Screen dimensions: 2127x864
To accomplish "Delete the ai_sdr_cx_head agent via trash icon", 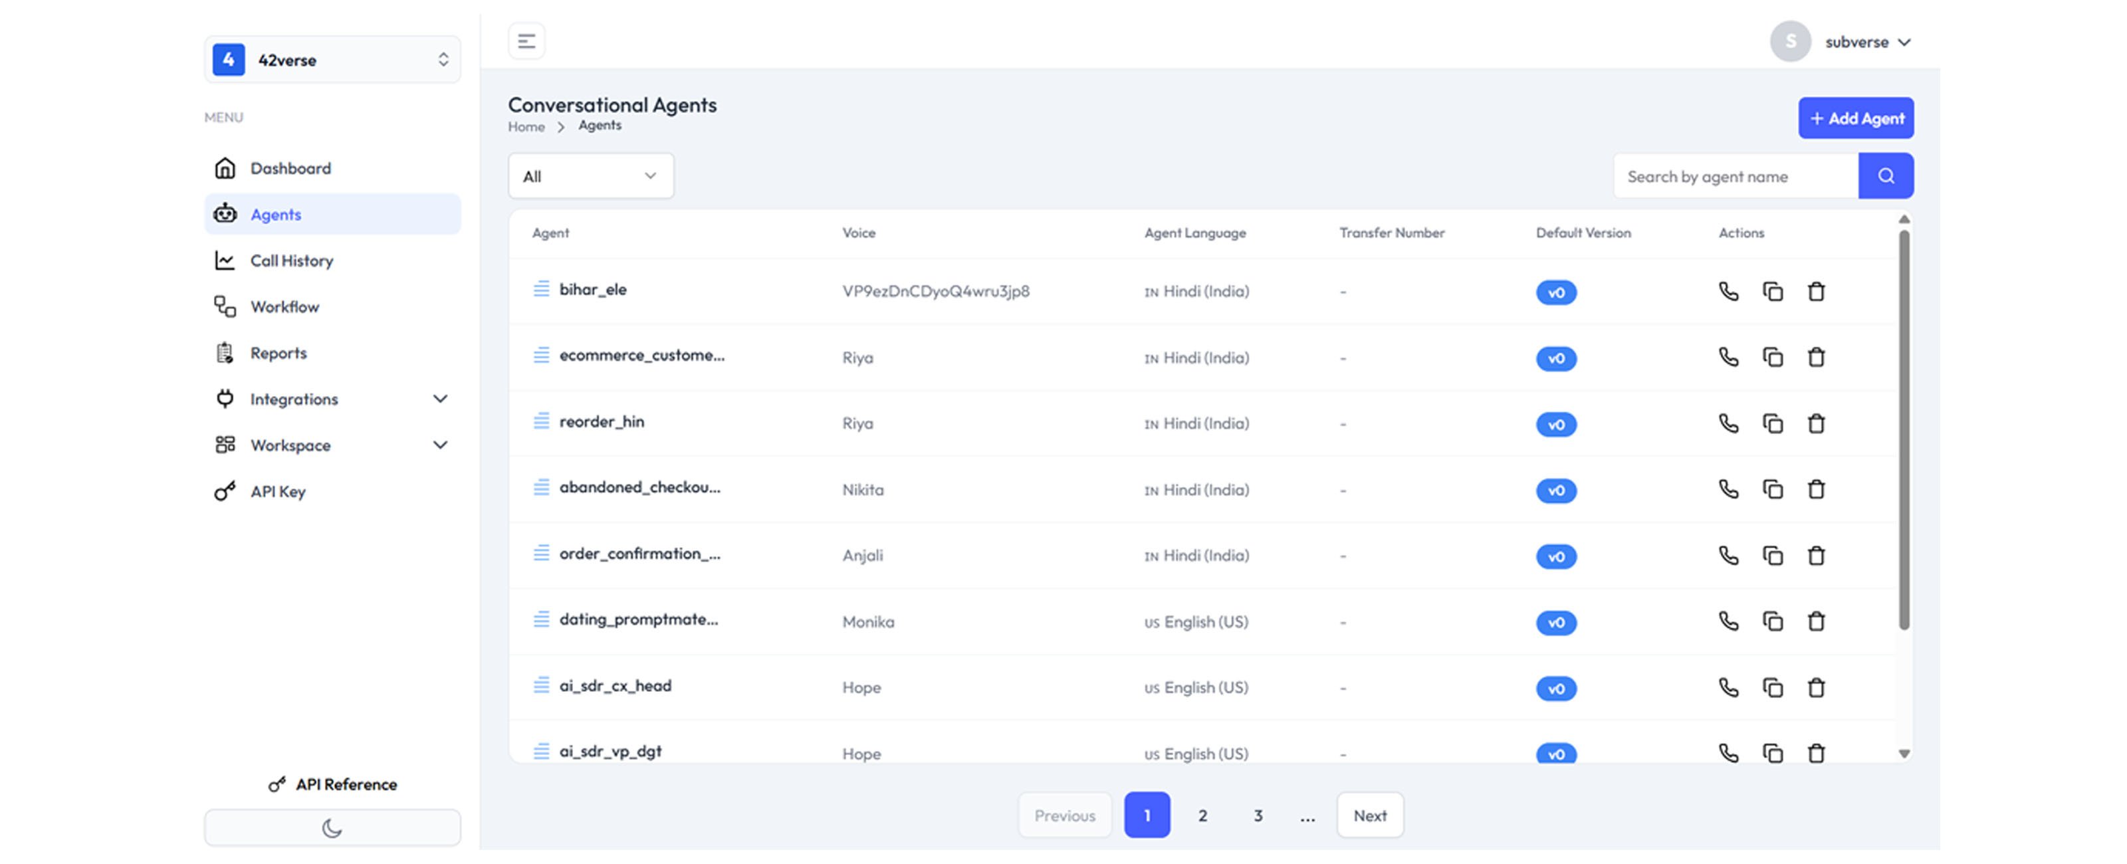I will click(1816, 687).
